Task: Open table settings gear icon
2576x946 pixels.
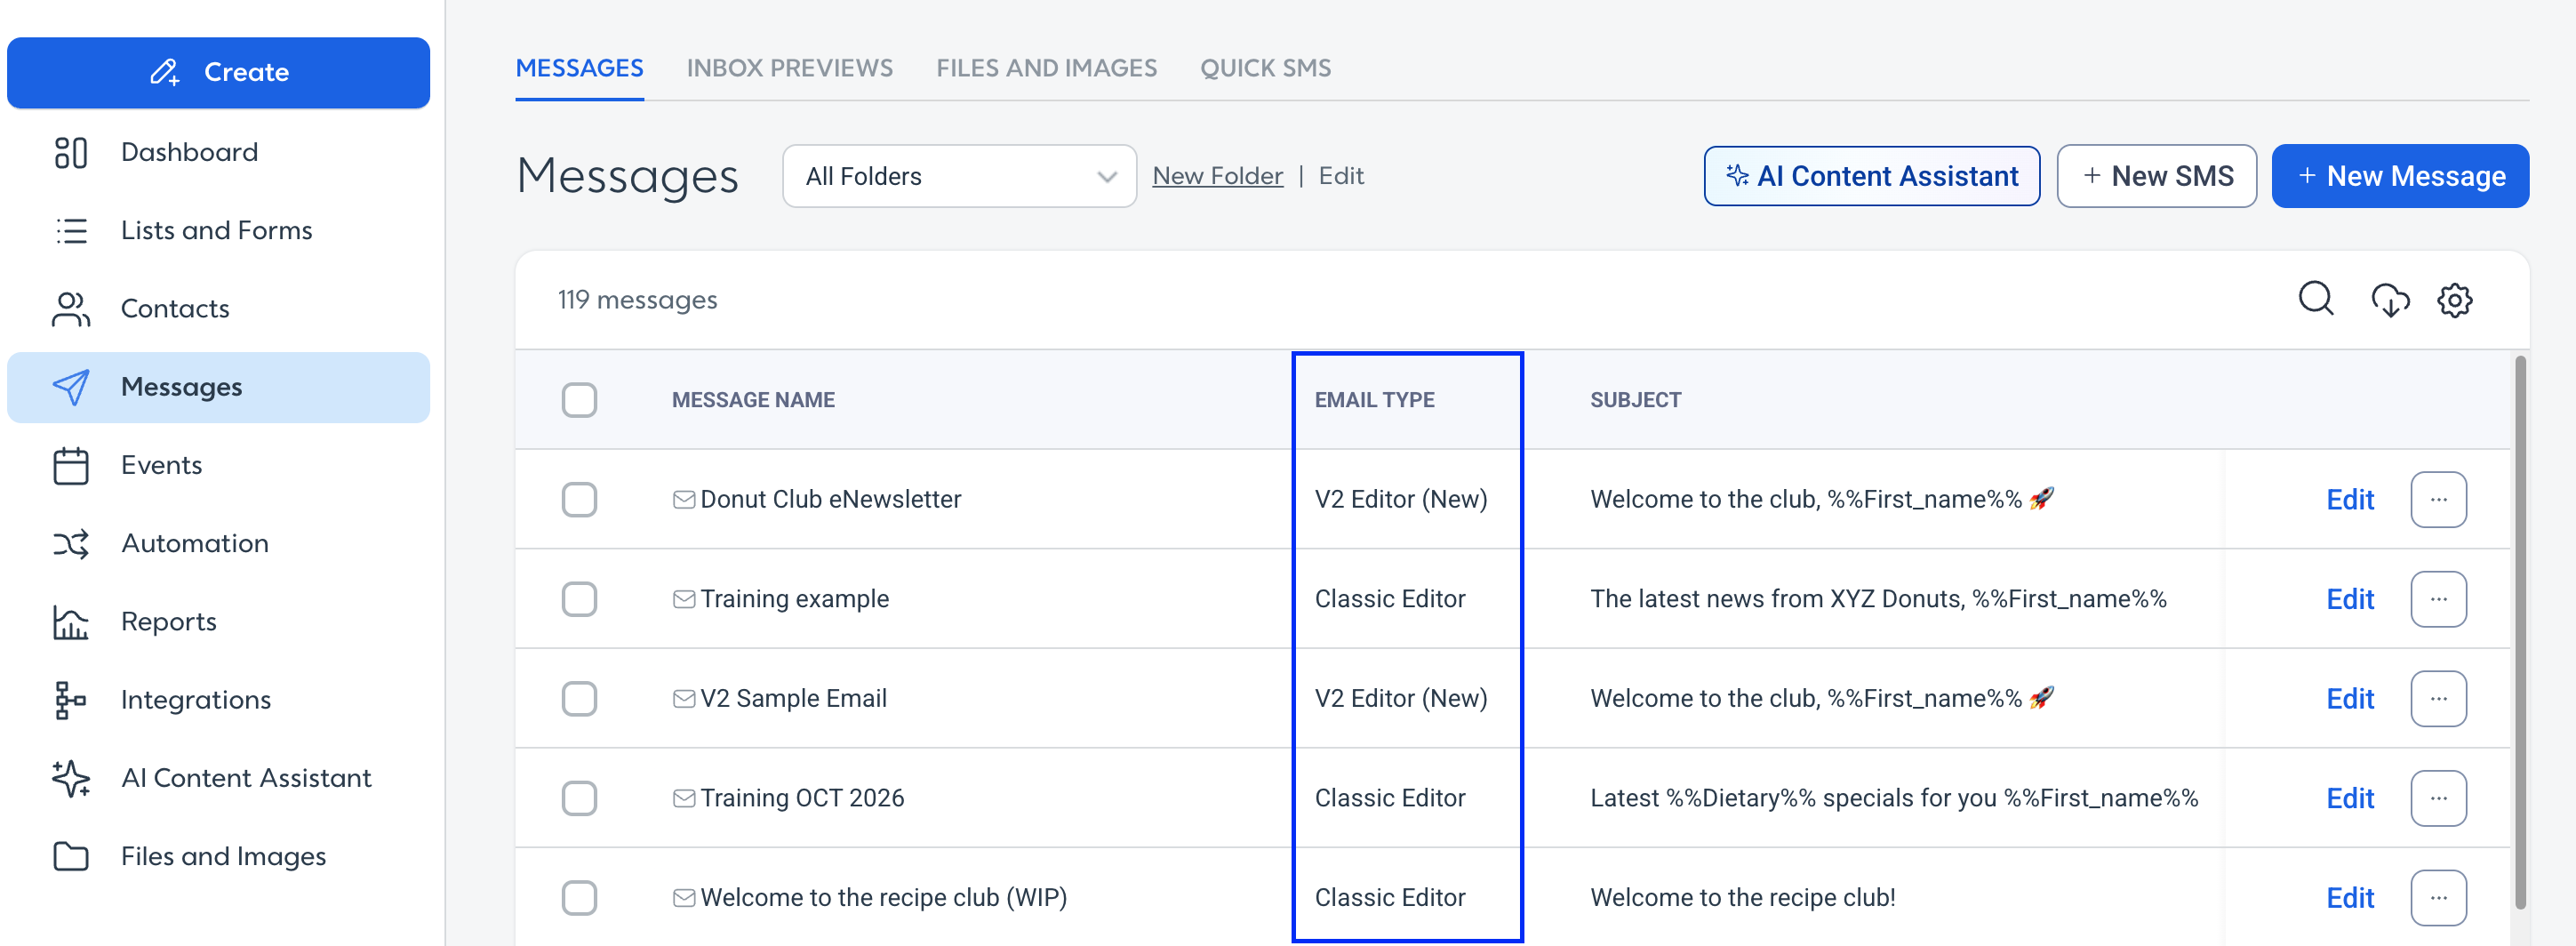Action: tap(2454, 300)
